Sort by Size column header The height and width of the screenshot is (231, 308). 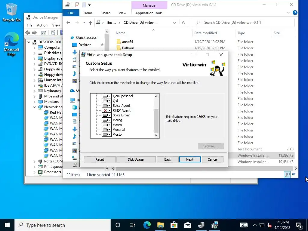point(277,33)
